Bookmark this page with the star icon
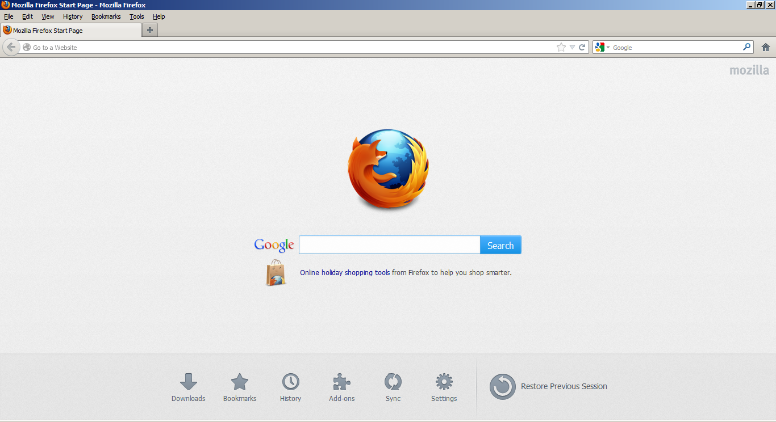776x422 pixels. [x=561, y=47]
